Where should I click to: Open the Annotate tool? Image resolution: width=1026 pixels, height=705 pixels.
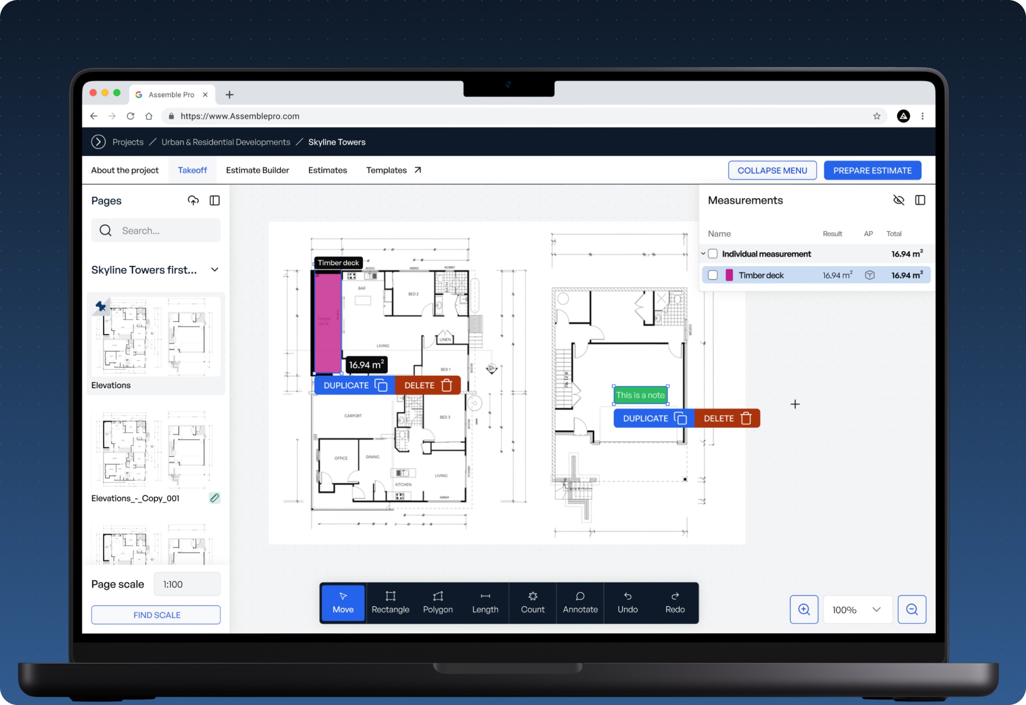(x=580, y=602)
